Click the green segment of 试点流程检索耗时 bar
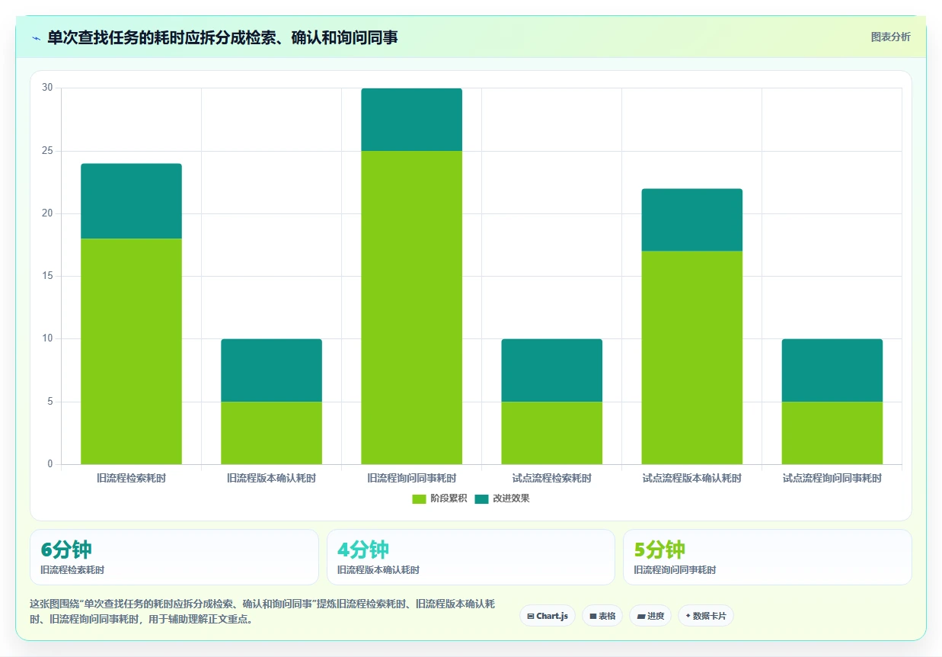 pos(551,433)
